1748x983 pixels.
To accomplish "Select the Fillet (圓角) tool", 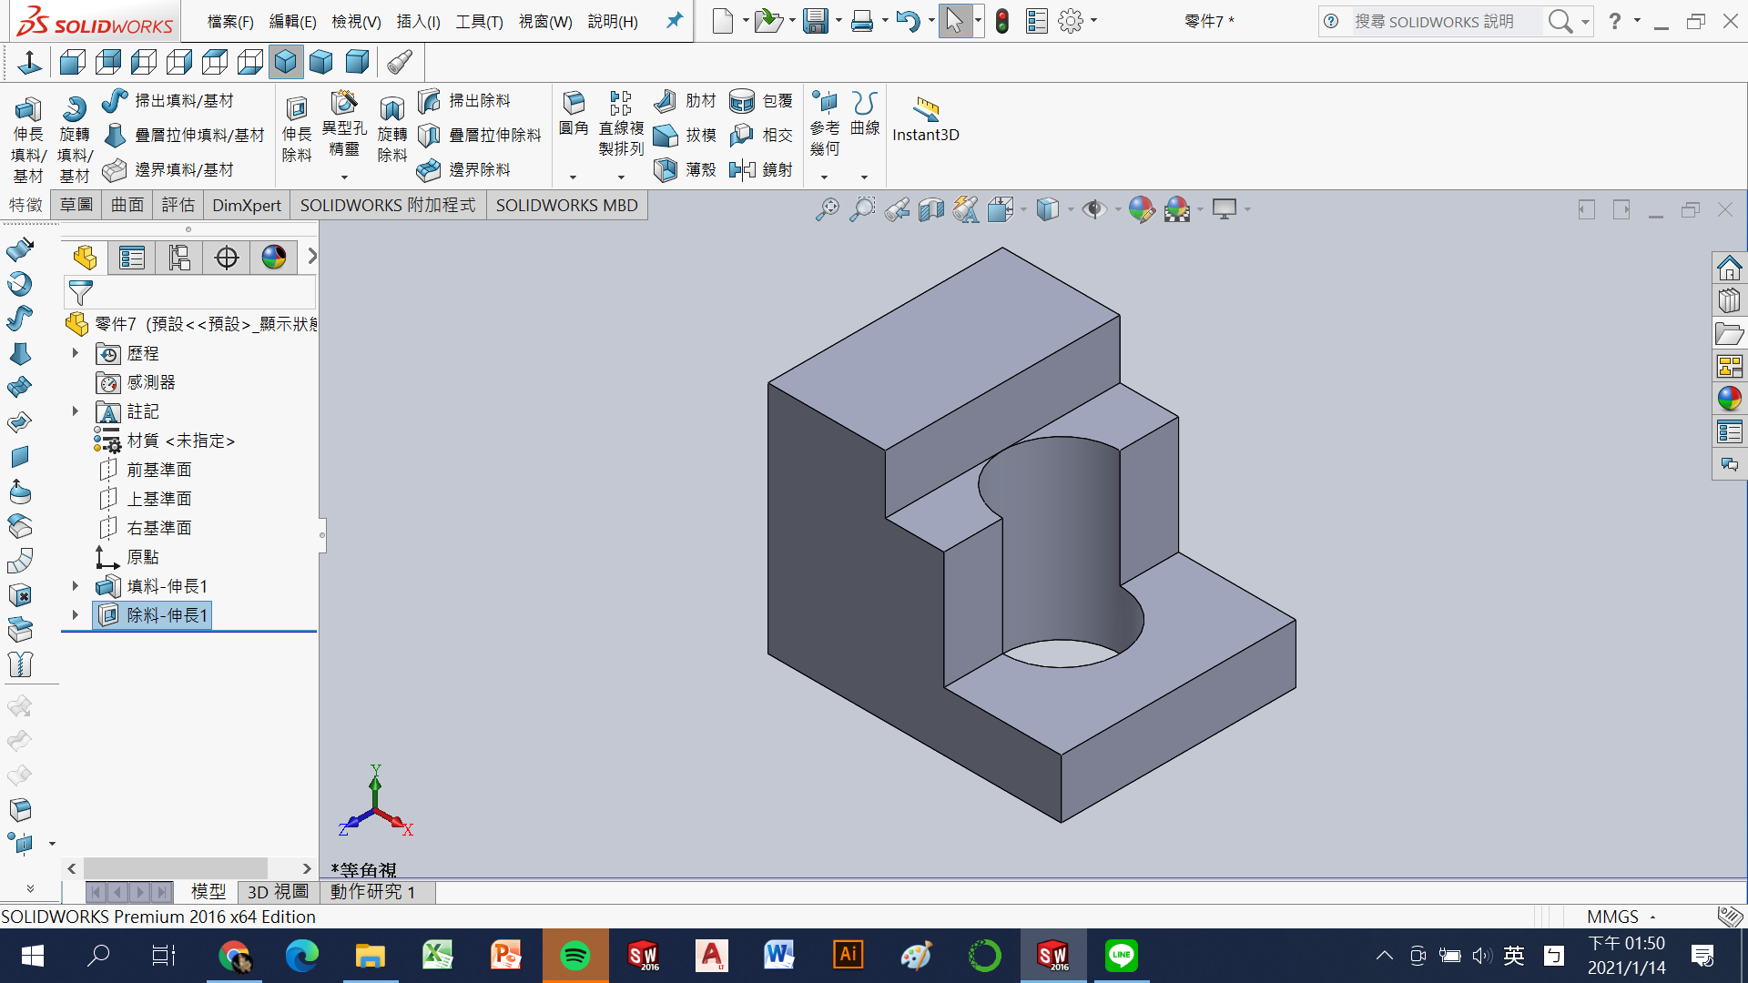I will tap(574, 104).
